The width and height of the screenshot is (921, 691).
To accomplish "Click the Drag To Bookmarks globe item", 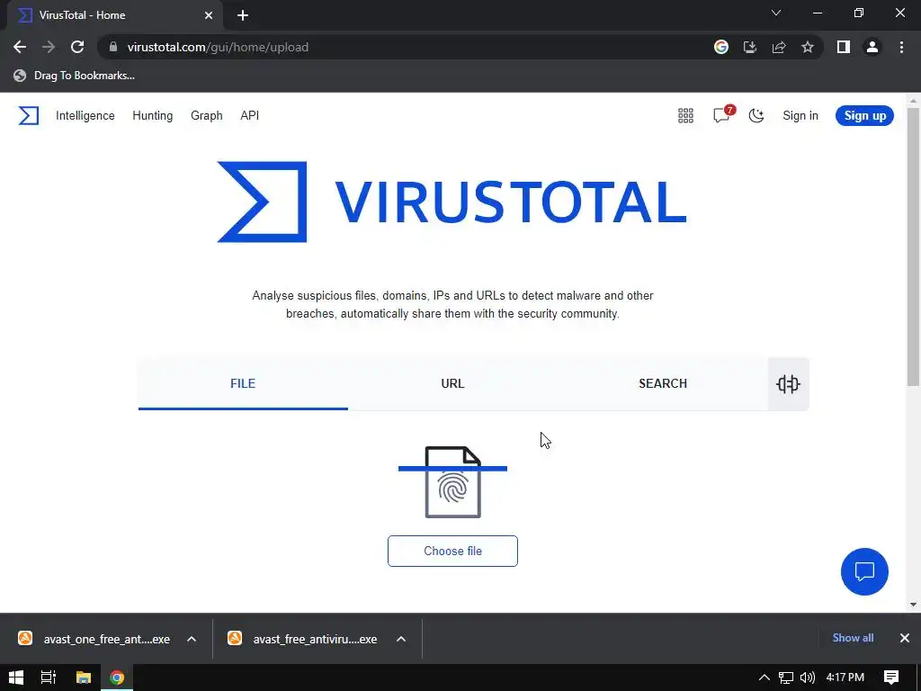I will (x=74, y=76).
